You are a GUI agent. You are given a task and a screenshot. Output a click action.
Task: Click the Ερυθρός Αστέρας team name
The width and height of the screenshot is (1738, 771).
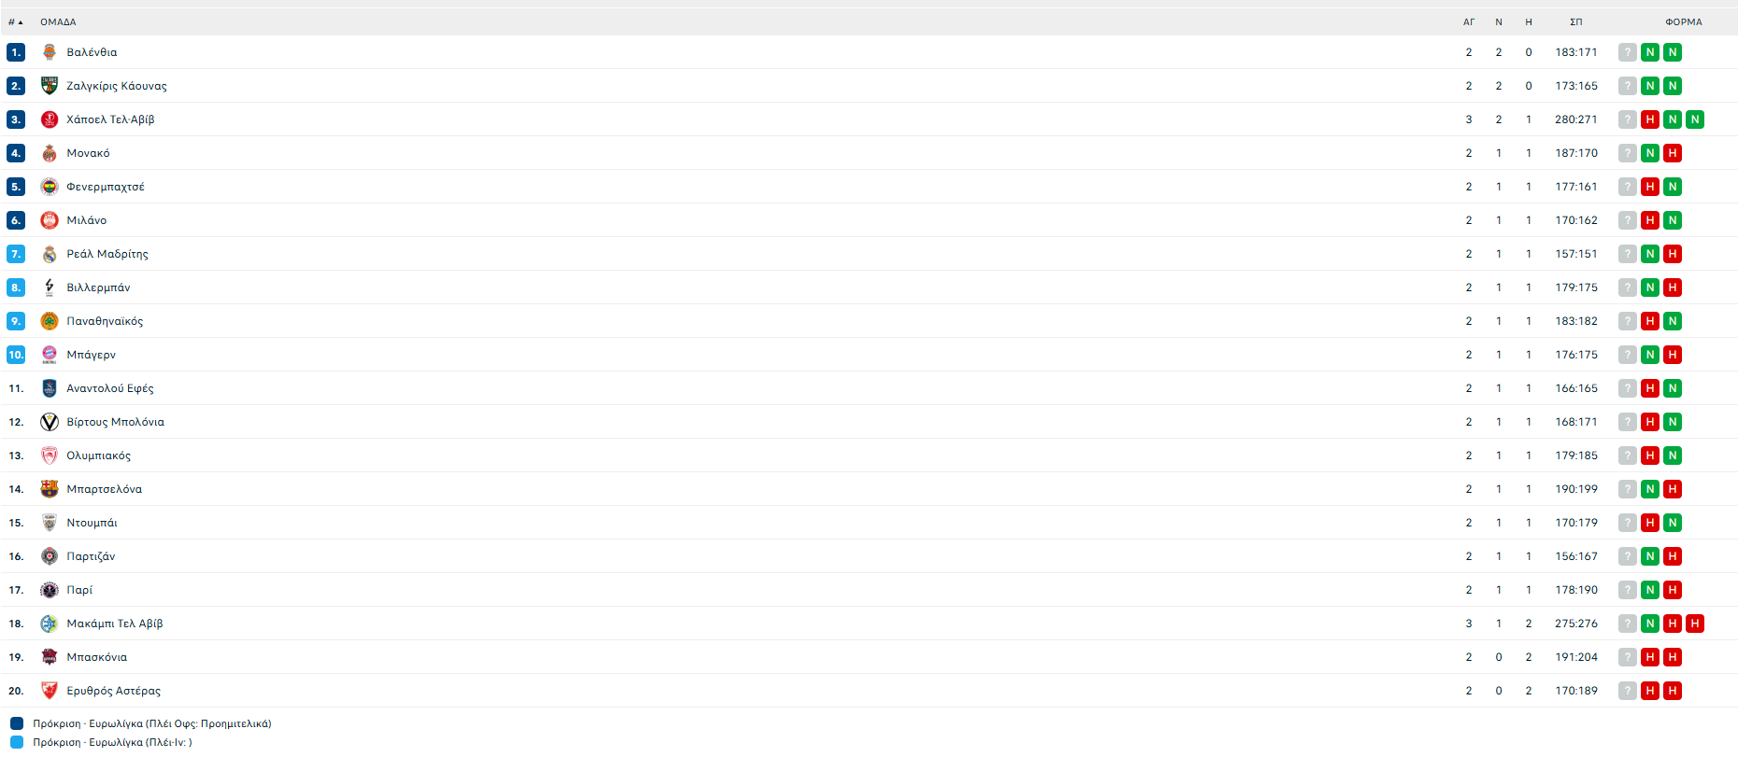coord(113,691)
